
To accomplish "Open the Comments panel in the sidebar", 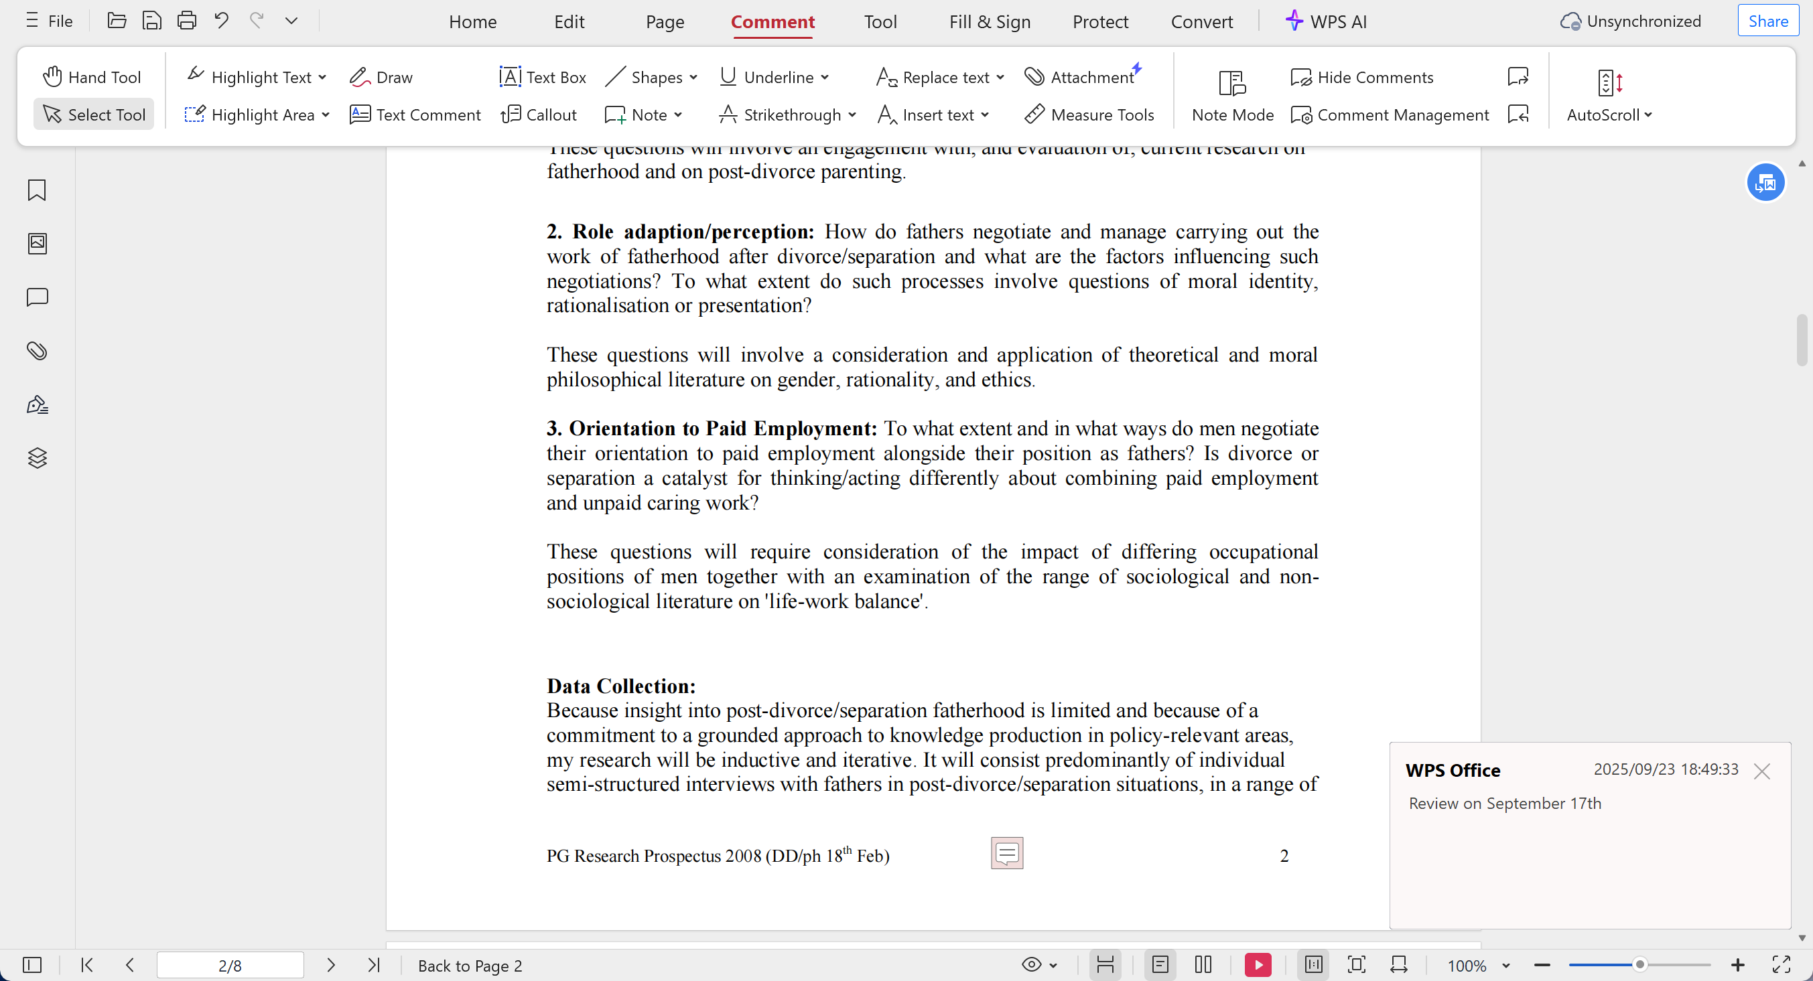I will [38, 297].
